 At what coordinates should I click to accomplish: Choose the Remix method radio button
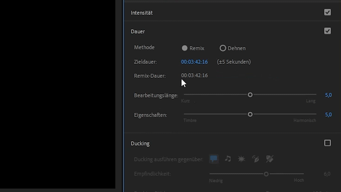[184, 48]
